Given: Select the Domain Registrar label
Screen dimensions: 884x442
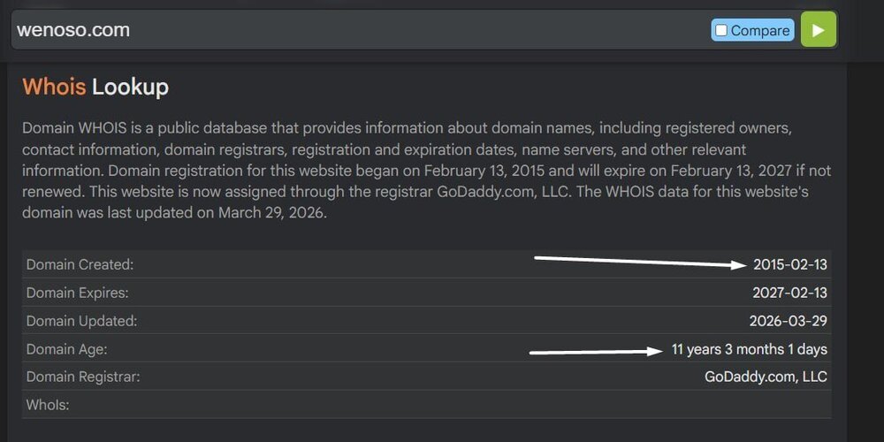Looking at the screenshot, I should (83, 377).
